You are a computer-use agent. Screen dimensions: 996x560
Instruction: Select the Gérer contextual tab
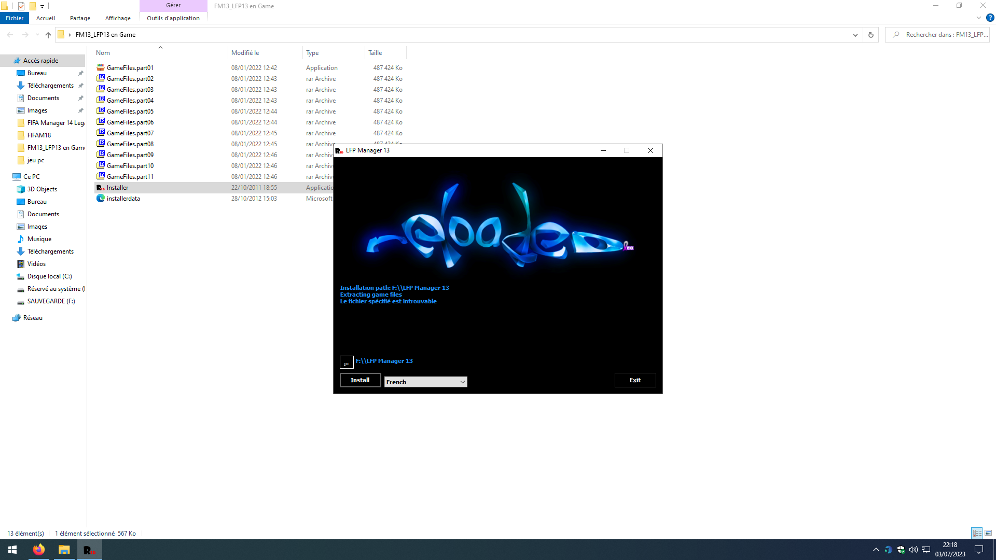click(x=173, y=5)
